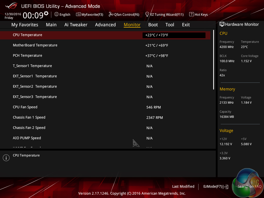Start EZ Tuning Wizard(F11)

pyautogui.click(x=167, y=15)
